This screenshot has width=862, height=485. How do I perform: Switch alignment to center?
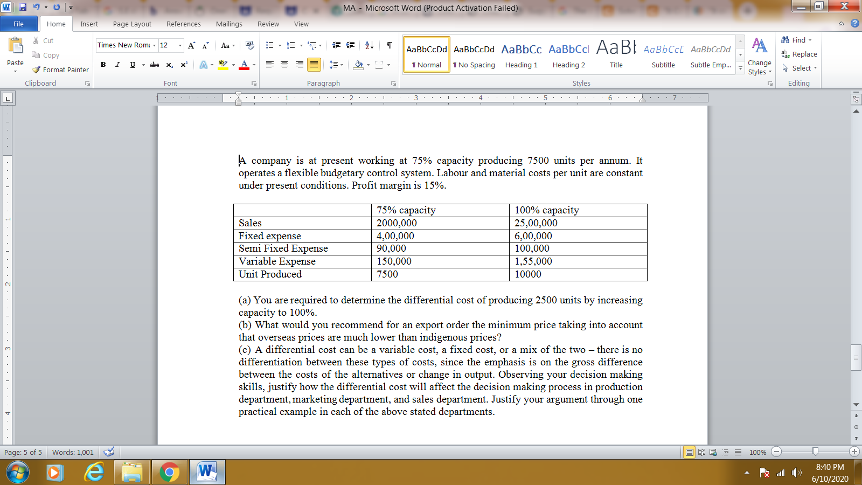click(x=284, y=65)
